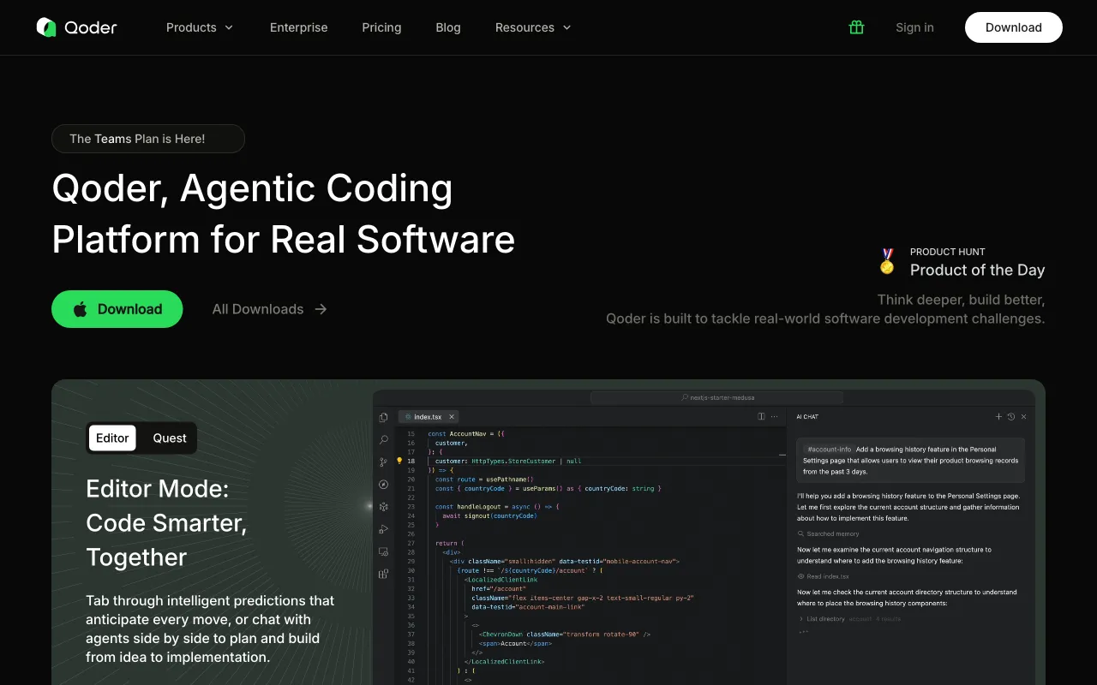The width and height of the screenshot is (1097, 685).
Task: Click split editor icon near index.tsx
Action: (x=761, y=416)
